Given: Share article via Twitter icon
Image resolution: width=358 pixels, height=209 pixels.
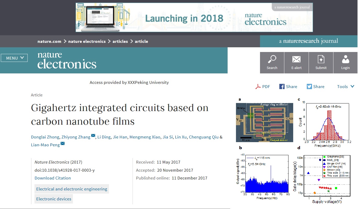Looking at the screenshot, I should (x=309, y=87).
